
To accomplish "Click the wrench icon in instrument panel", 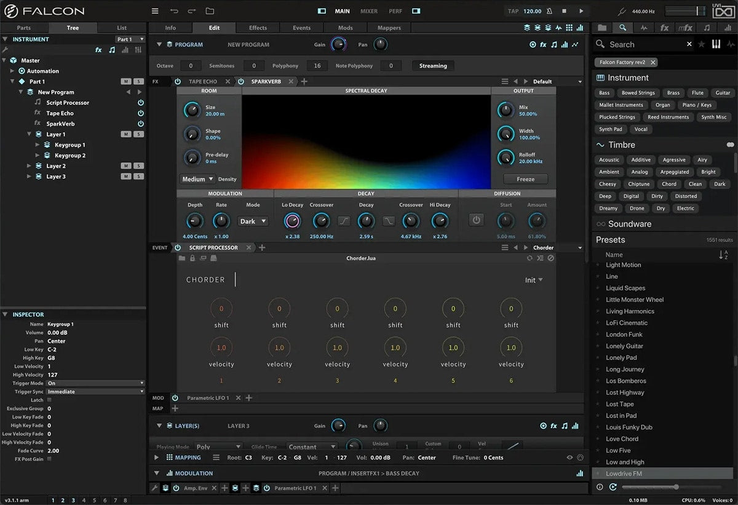I will click(x=6, y=50).
